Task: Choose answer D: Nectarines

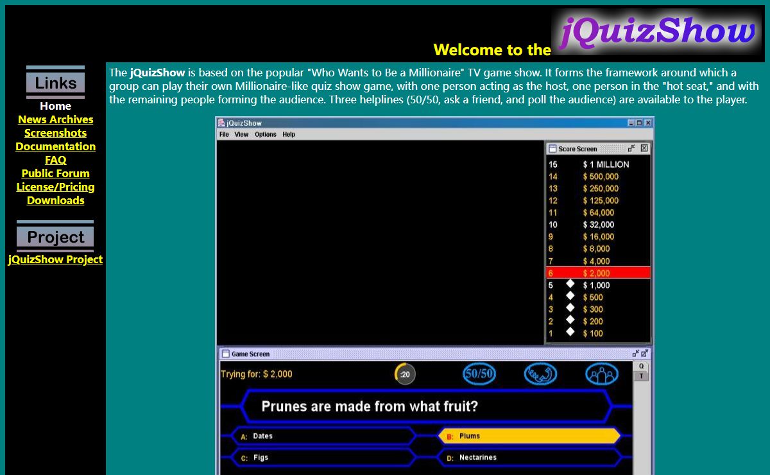Action: (529, 458)
